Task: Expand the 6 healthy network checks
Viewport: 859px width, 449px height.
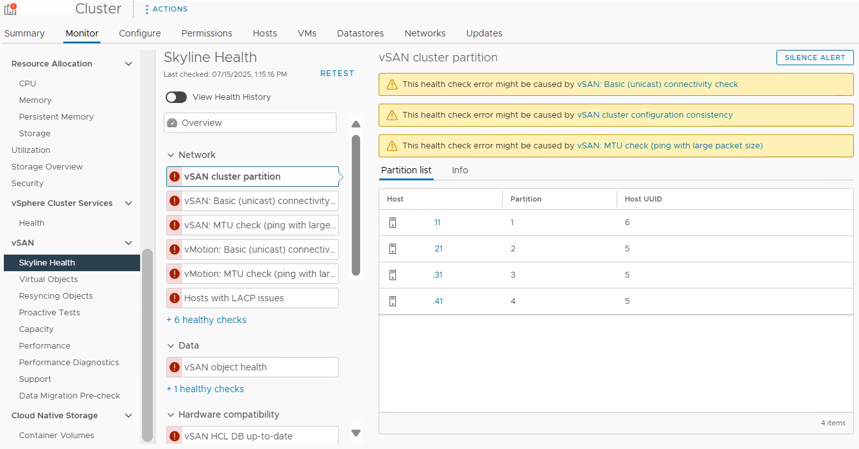Action: 206,320
